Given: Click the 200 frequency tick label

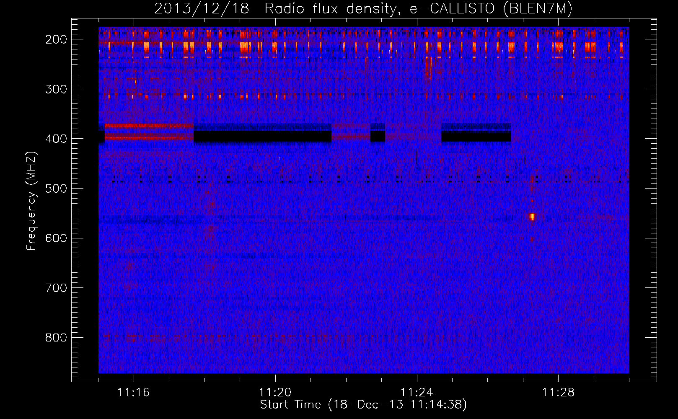Looking at the screenshot, I should point(56,39).
